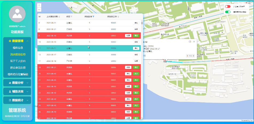This screenshot has height=124, width=254.
Task: Click the table vertical scrollbar thumb
Action: [142, 23]
